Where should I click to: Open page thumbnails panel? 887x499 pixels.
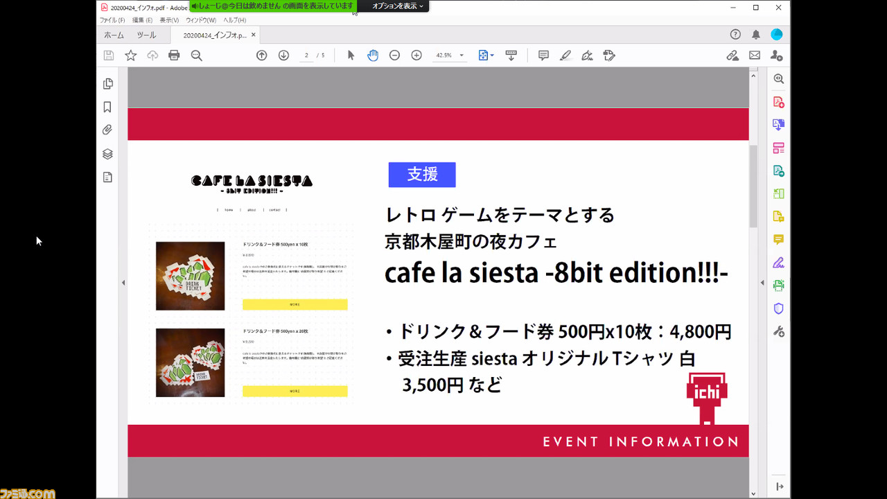click(107, 84)
